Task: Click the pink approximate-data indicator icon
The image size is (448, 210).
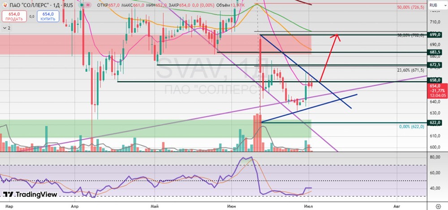Action: coord(88,5)
